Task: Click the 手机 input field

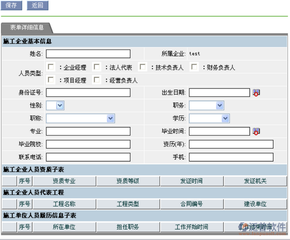Action: tap(231, 157)
